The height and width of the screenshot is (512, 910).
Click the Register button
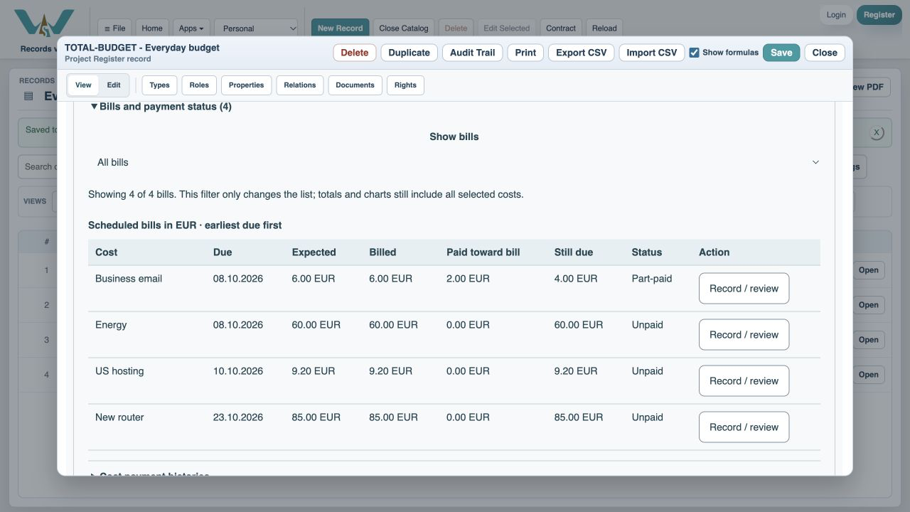click(879, 15)
